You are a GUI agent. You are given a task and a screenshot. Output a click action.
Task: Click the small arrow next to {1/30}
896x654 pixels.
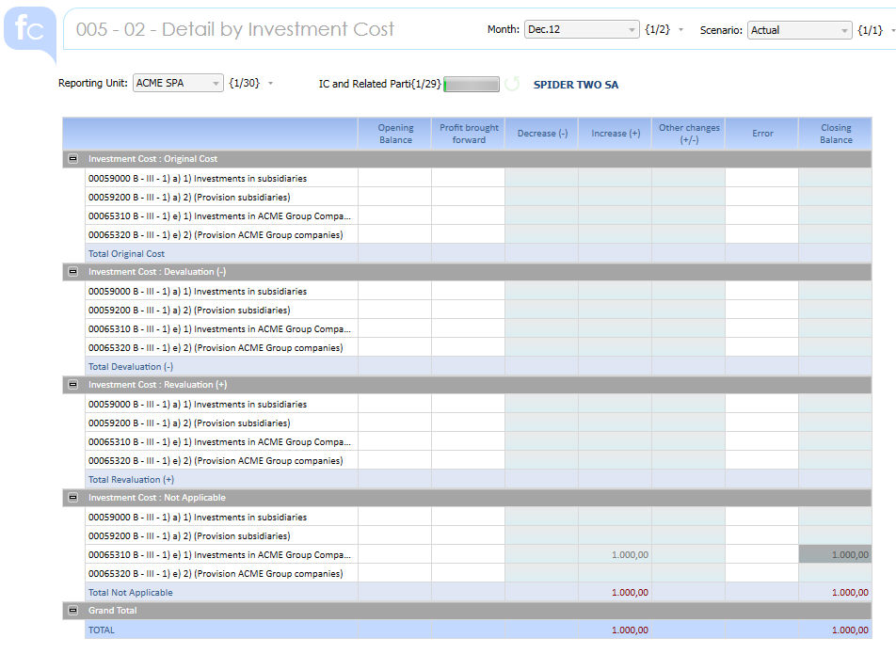tap(270, 84)
